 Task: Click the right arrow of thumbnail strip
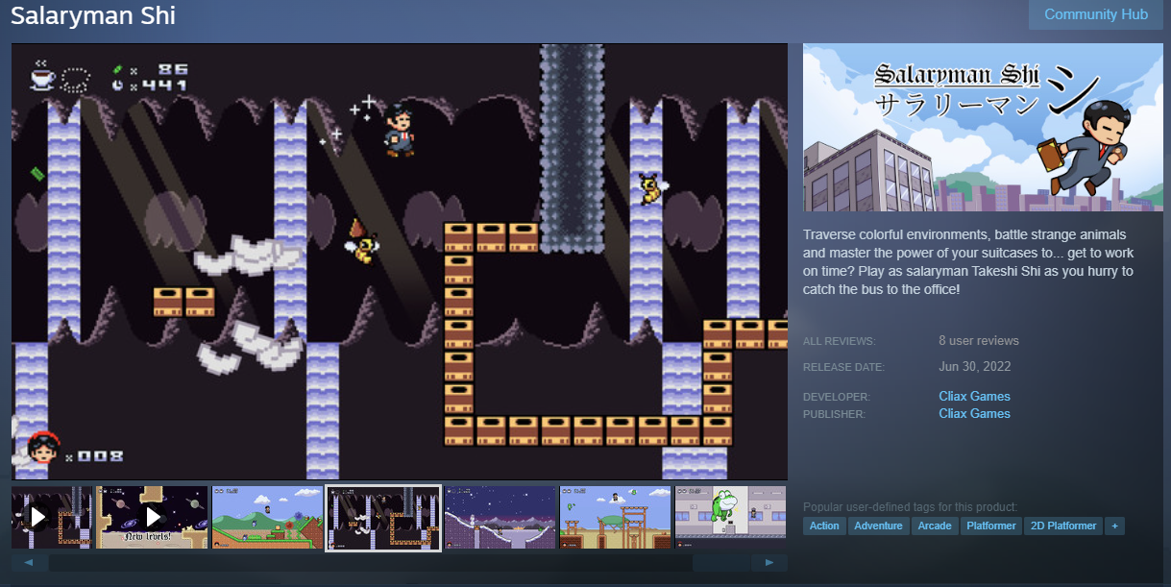pyautogui.click(x=769, y=562)
